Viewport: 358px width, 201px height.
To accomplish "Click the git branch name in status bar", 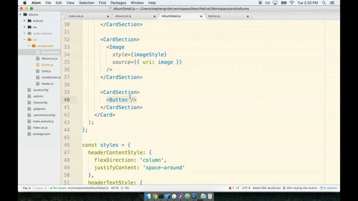I will [300, 188].
